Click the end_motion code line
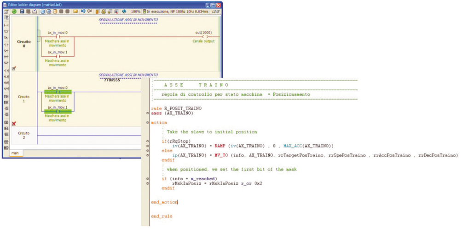 tap(164, 202)
